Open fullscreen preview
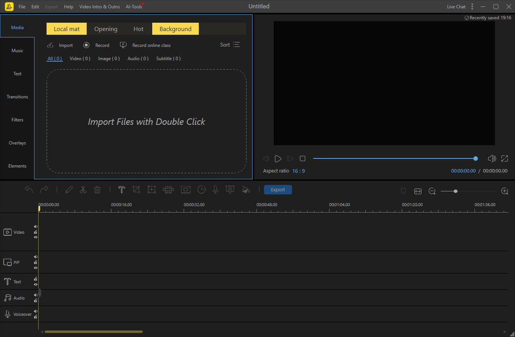Image resolution: width=515 pixels, height=337 pixels. [504, 158]
